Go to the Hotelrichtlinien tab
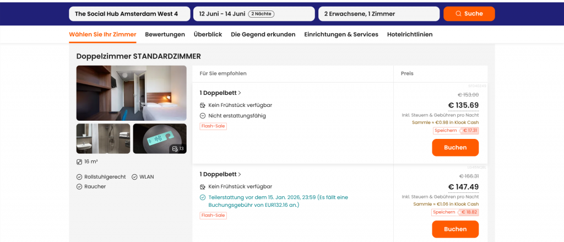The width and height of the screenshot is (564, 242). (x=410, y=34)
